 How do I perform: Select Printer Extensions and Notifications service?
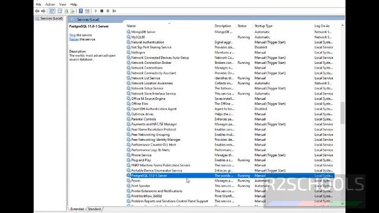click(x=230, y=191)
